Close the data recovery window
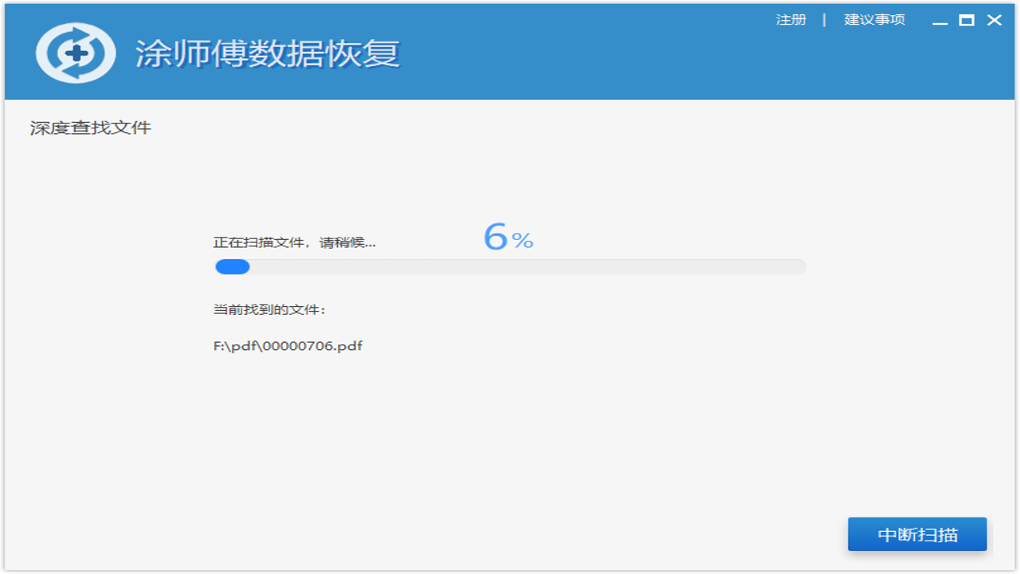 coord(994,21)
